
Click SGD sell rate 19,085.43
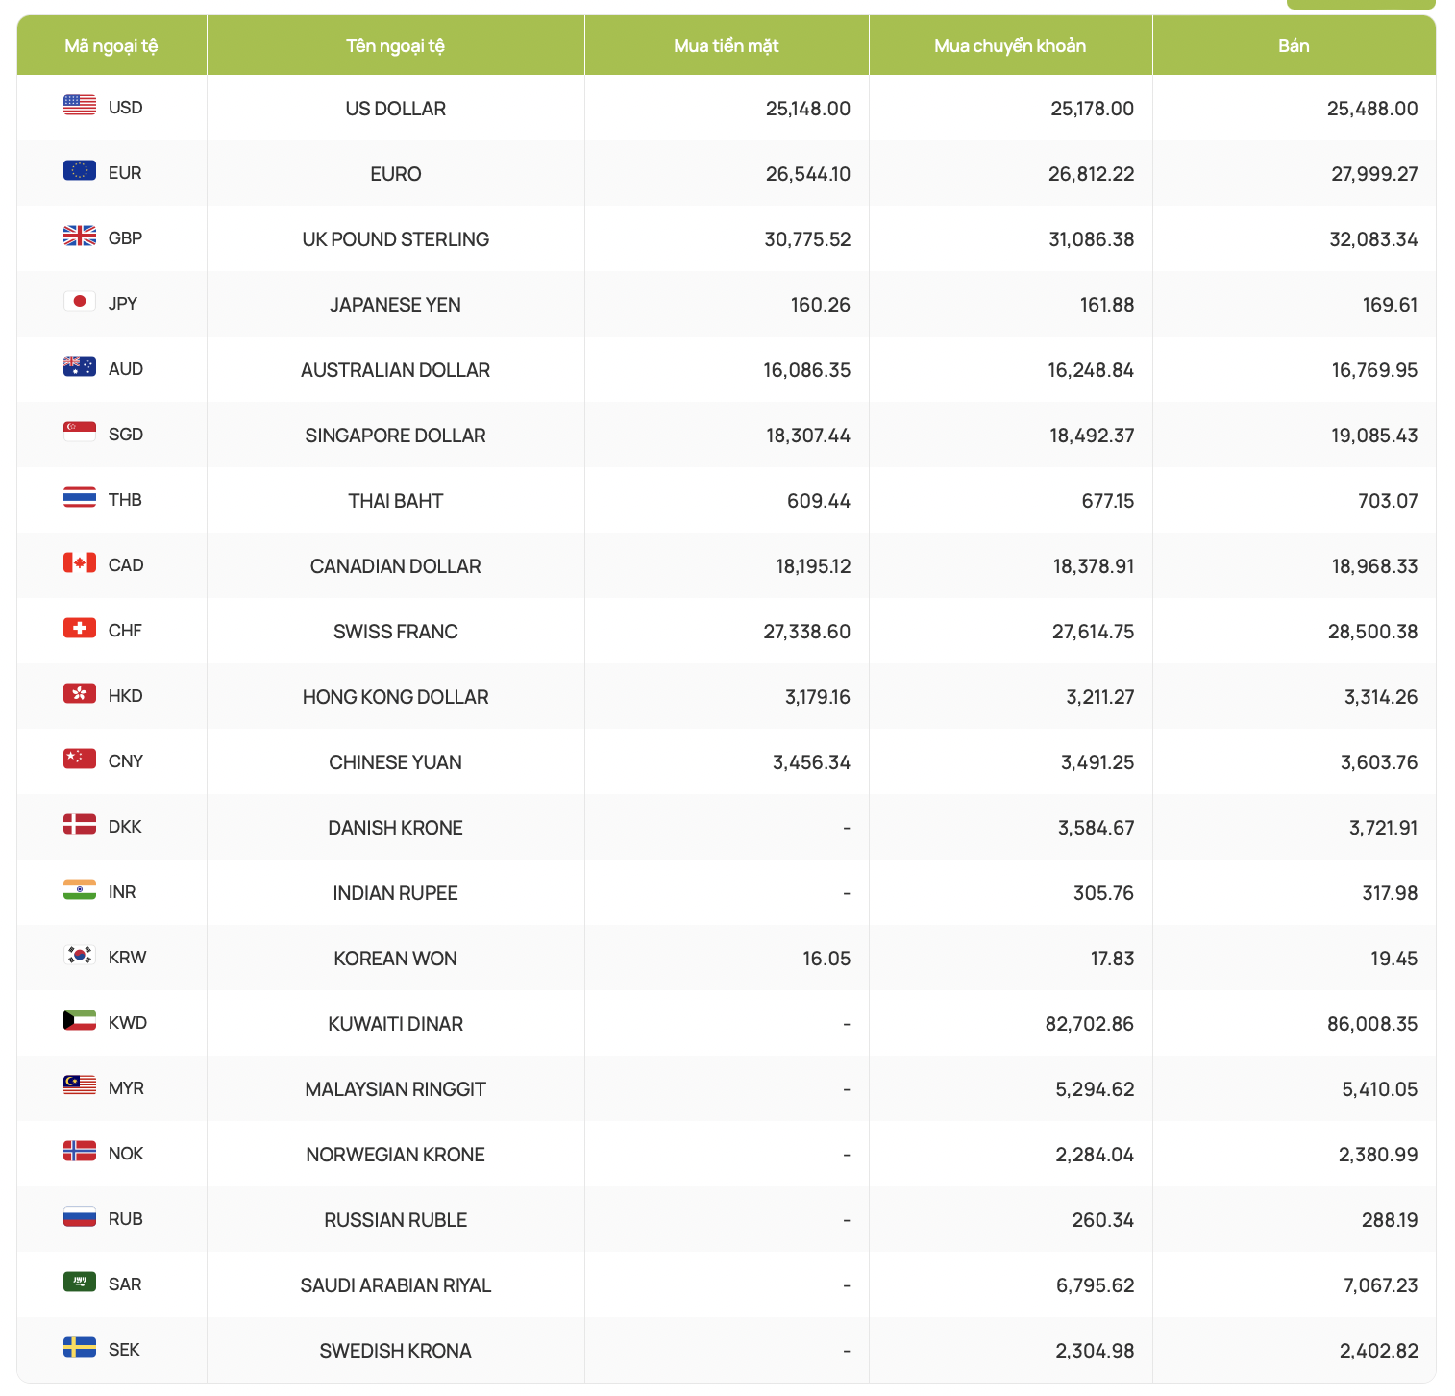coord(1374,436)
